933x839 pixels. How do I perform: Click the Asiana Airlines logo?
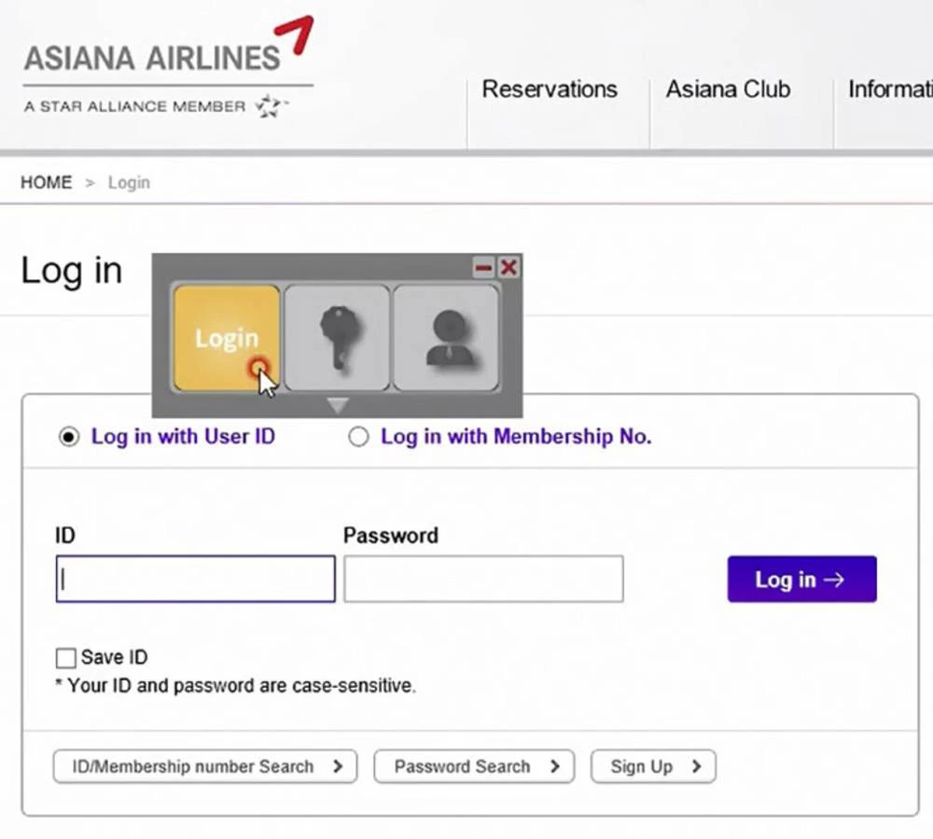(154, 56)
